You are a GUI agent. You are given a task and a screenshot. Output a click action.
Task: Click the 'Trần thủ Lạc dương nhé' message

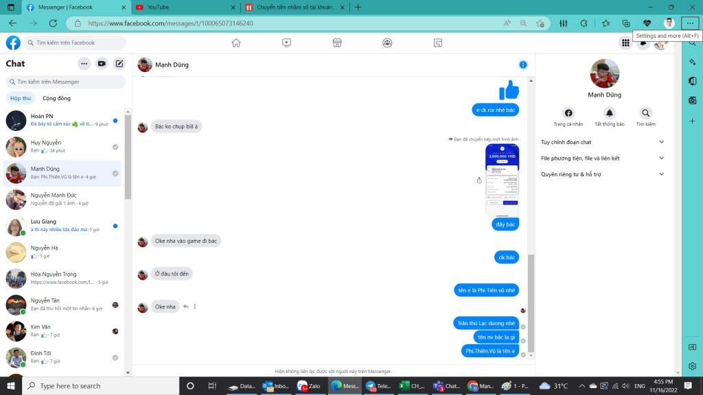click(x=486, y=323)
